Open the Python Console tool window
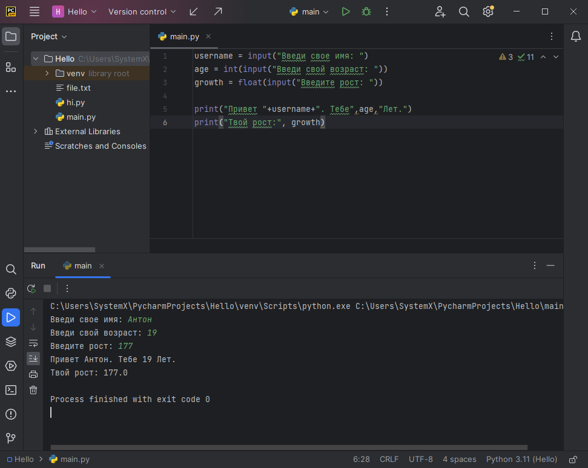The height and width of the screenshot is (468, 588). 11,293
